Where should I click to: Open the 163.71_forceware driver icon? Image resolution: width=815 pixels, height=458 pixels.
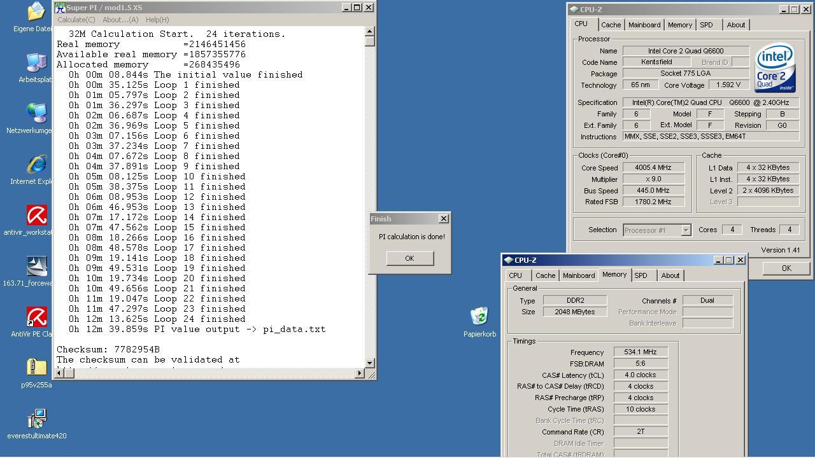(36, 266)
